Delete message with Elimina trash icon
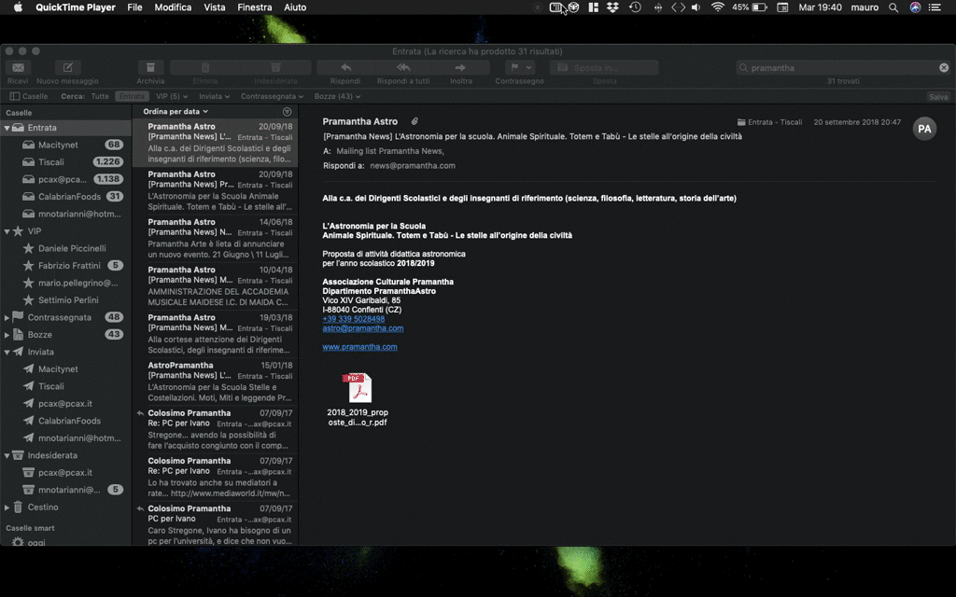This screenshot has height=597, width=956. (x=205, y=67)
